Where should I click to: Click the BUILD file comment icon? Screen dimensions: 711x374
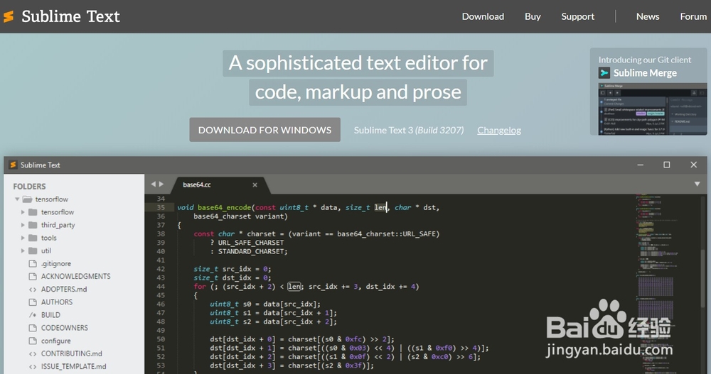point(33,314)
